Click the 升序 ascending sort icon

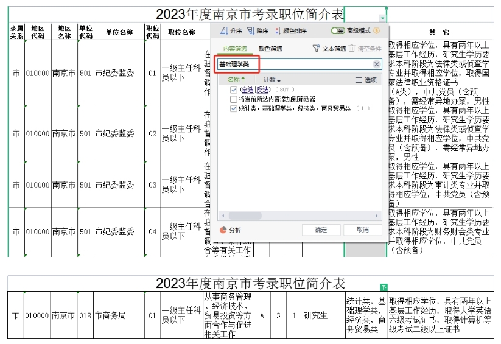tap(223, 31)
